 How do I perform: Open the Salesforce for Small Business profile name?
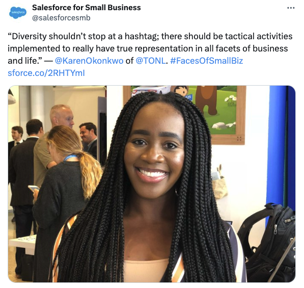click(86, 8)
